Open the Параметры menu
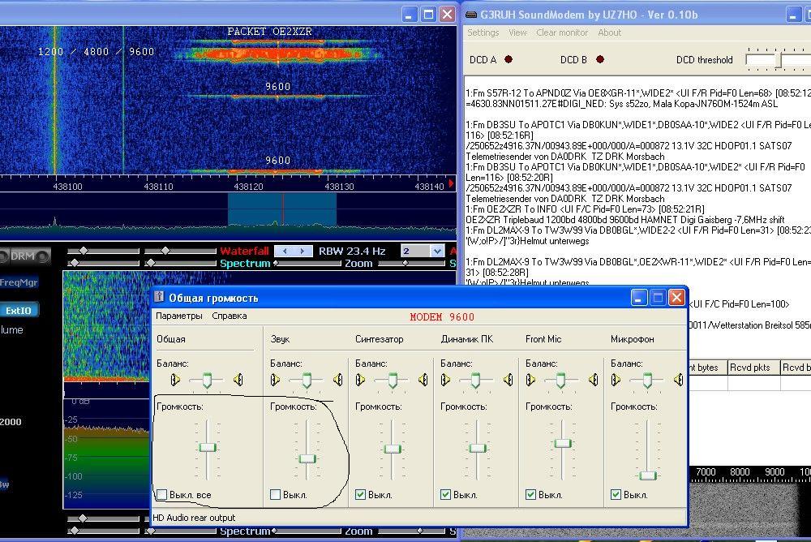Screen dimensions: 811x542 [178, 316]
